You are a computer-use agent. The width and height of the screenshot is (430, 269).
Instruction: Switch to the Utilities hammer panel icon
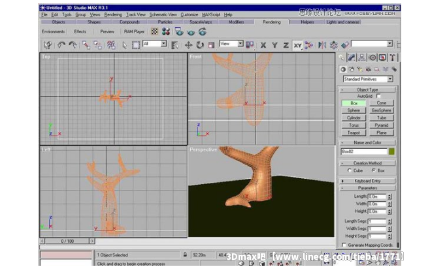[393, 57]
